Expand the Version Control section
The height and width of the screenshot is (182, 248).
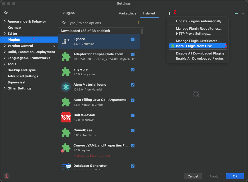click(5, 46)
